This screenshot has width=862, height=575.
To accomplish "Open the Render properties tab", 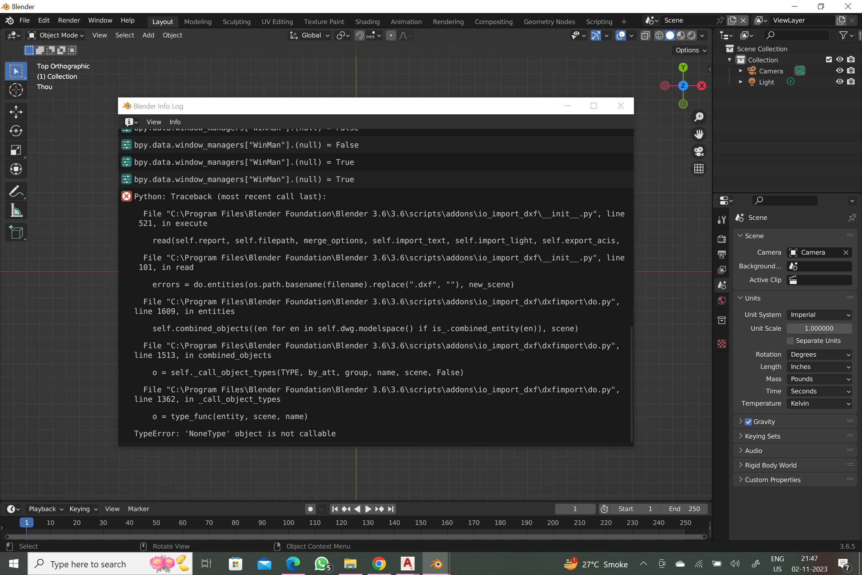I will pos(722,239).
